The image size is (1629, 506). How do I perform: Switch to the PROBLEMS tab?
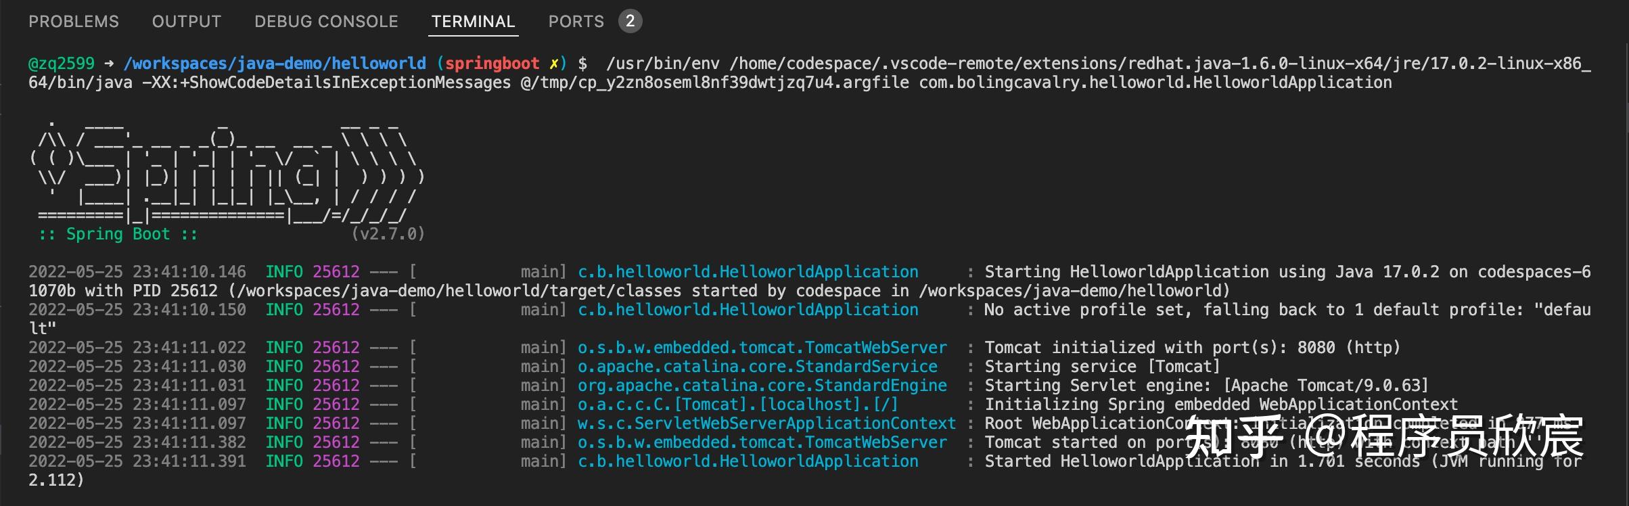73,22
